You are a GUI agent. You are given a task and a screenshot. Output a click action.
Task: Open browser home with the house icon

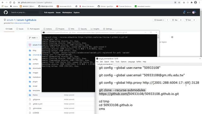(14, 3)
